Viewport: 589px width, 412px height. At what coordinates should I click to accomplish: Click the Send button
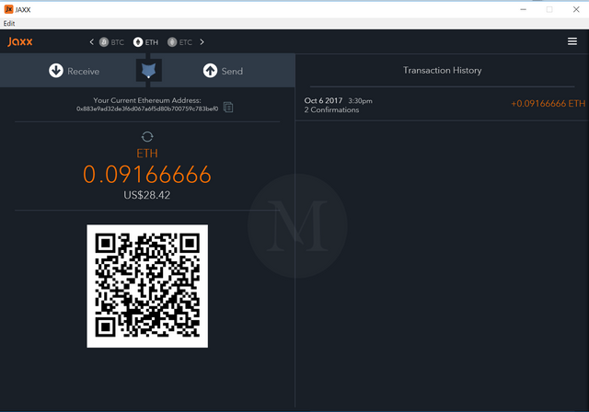(x=223, y=71)
